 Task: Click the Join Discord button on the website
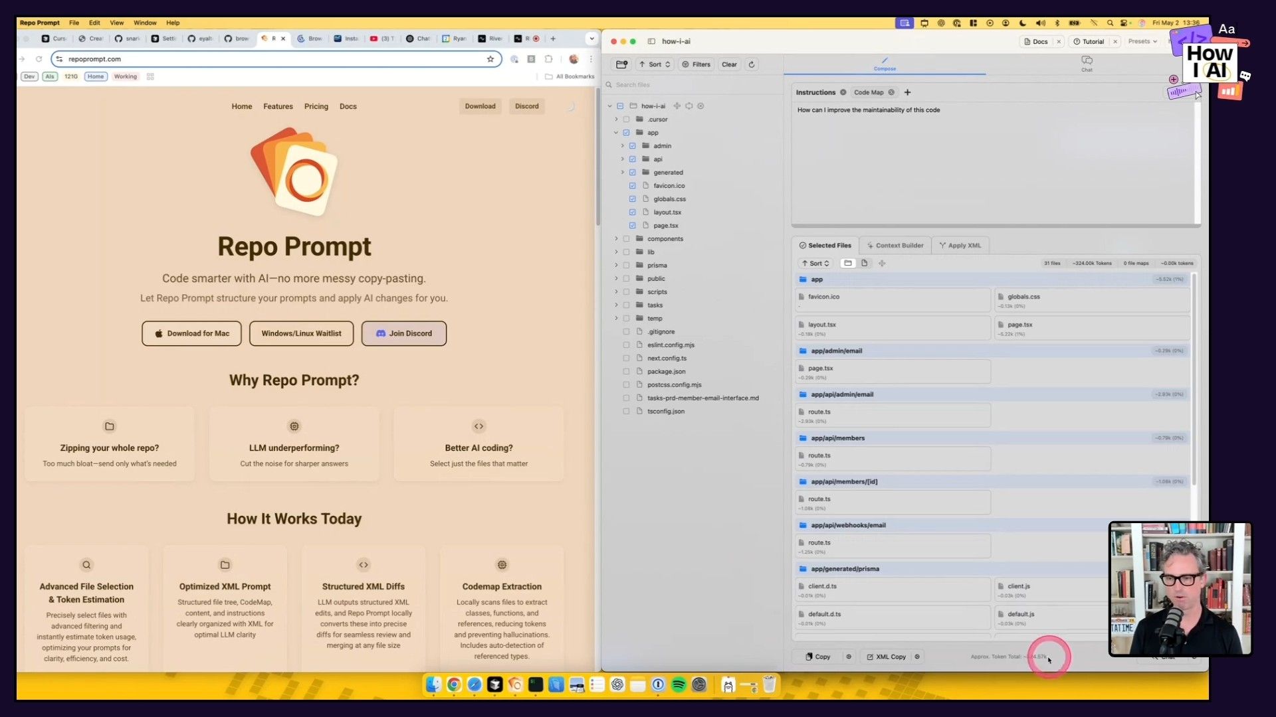[404, 333]
